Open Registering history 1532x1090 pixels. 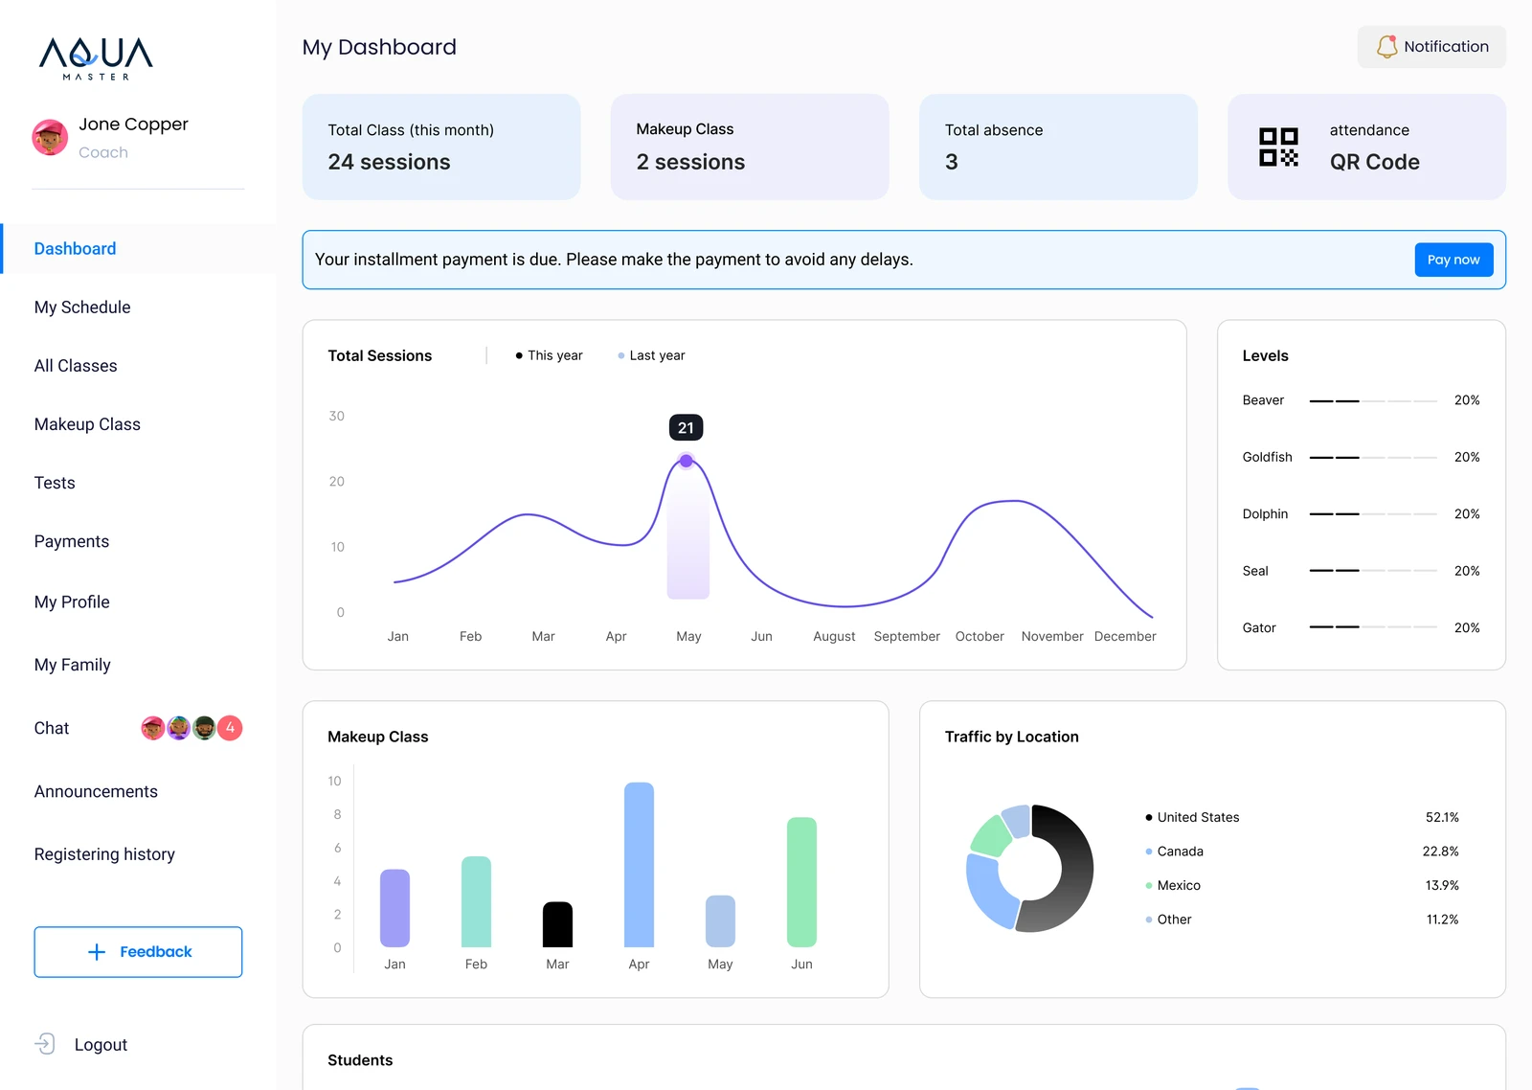[x=104, y=854]
